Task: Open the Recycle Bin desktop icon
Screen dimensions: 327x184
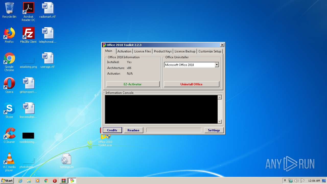Action: 9,10
